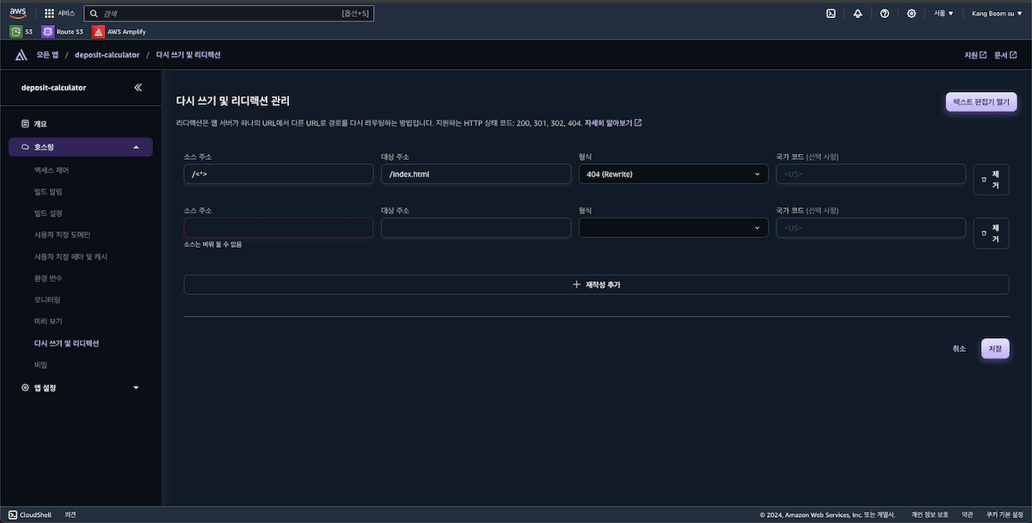Screen dimensions: 1032x523
Task: Open the 404 (Rewrite) type dropdown
Action: [673, 174]
